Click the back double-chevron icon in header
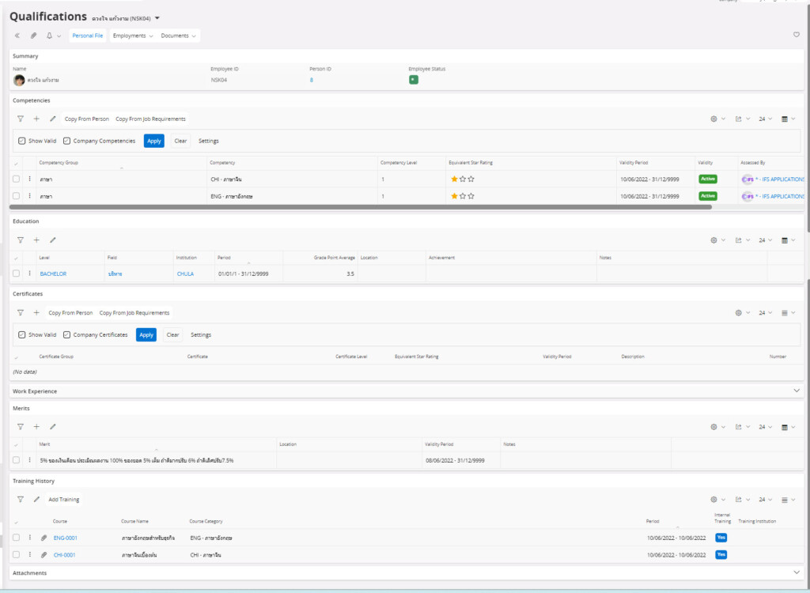The image size is (810, 593). 17,36
